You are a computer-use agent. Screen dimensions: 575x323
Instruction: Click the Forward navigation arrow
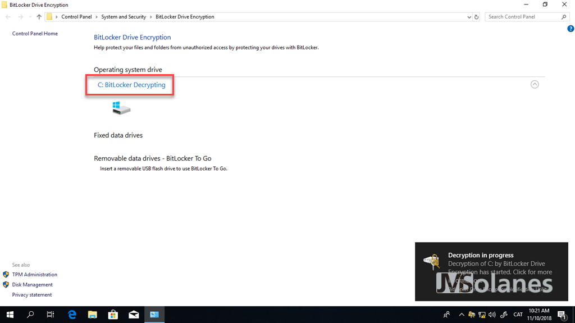coord(21,17)
